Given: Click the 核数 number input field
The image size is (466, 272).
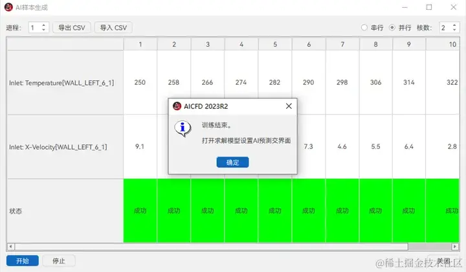Looking at the screenshot, I should [x=445, y=28].
